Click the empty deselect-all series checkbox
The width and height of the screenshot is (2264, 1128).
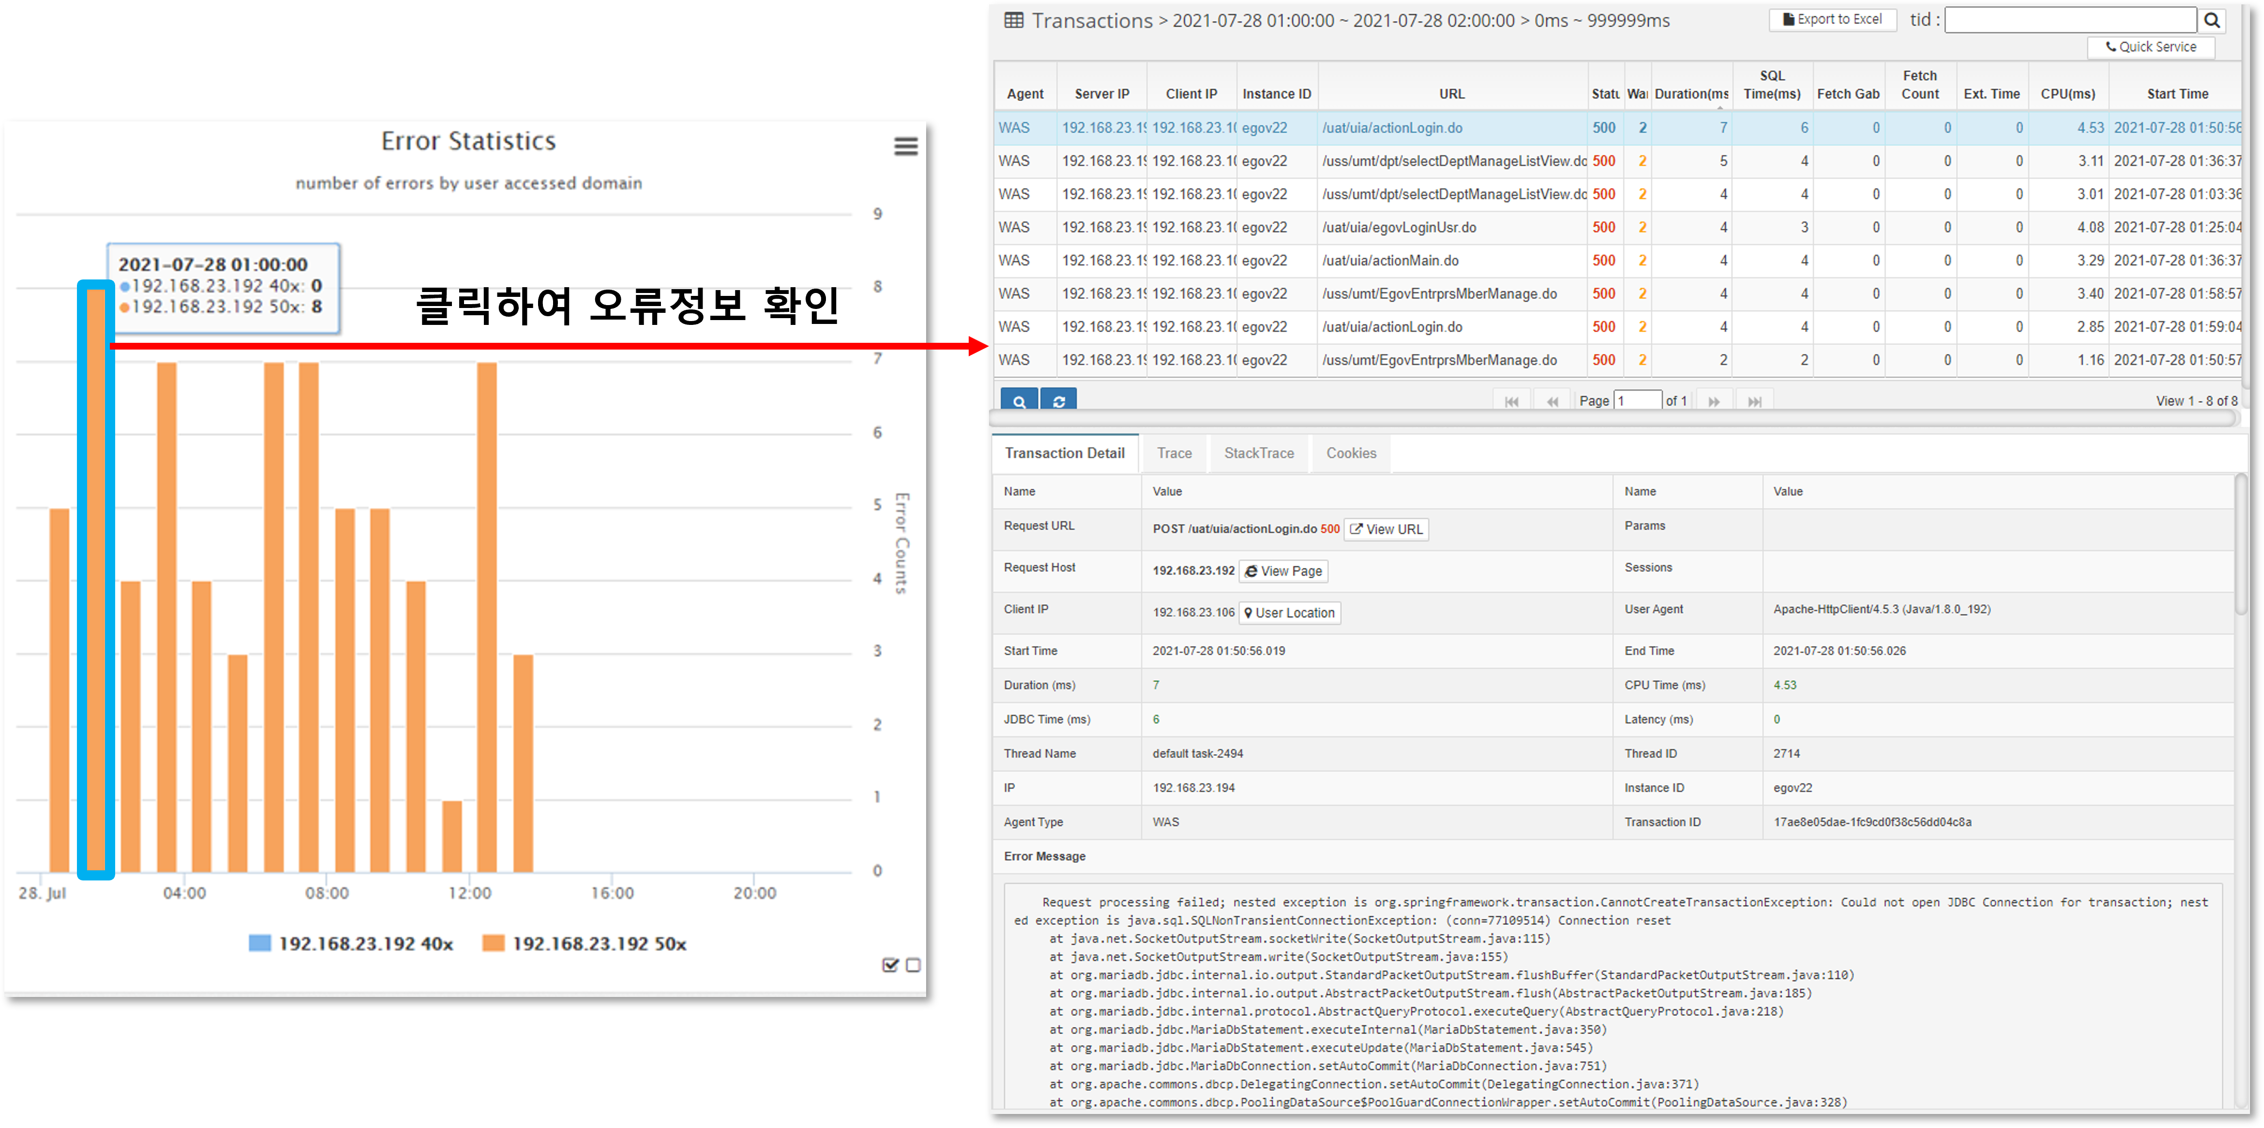pyautogui.click(x=913, y=965)
